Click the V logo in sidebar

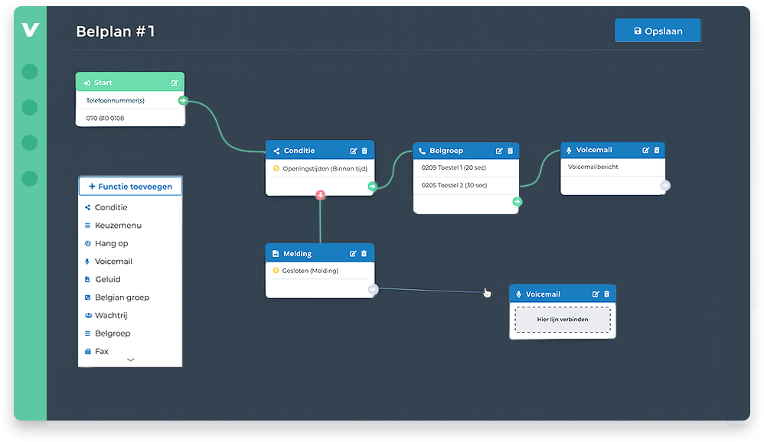coord(30,30)
